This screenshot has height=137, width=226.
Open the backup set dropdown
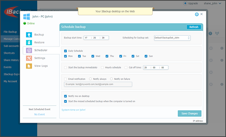click(x=172, y=38)
